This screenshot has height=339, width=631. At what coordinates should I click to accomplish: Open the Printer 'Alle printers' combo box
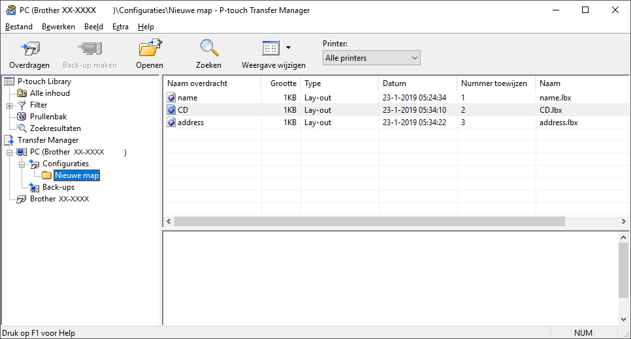(372, 58)
